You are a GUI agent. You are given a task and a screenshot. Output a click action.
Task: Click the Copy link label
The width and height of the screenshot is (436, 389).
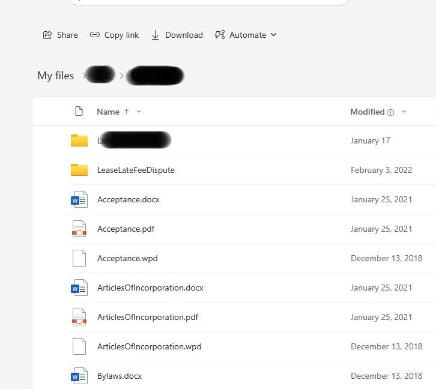(121, 35)
